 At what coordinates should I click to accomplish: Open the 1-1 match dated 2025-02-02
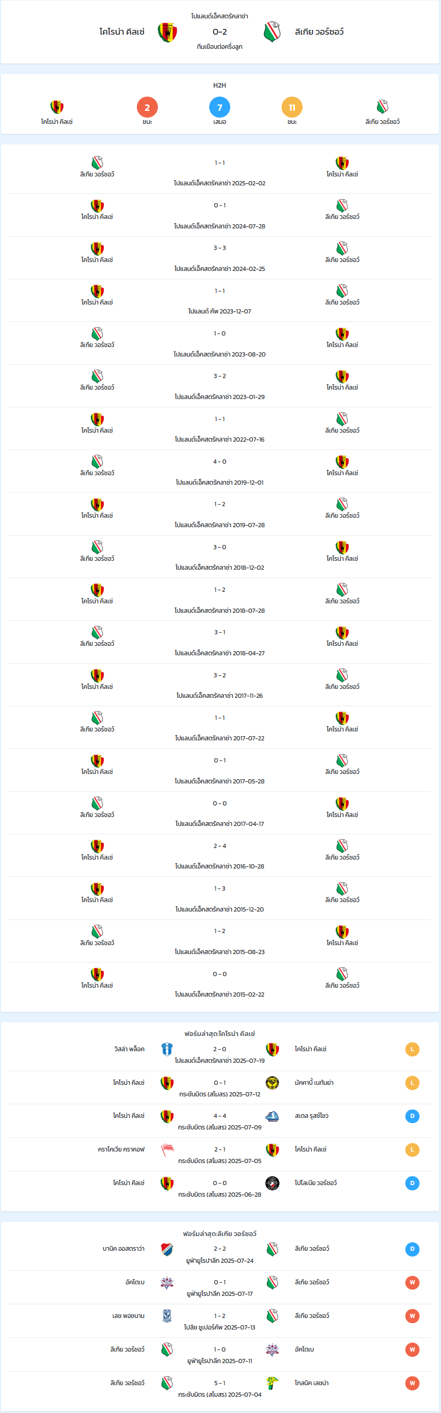click(220, 172)
